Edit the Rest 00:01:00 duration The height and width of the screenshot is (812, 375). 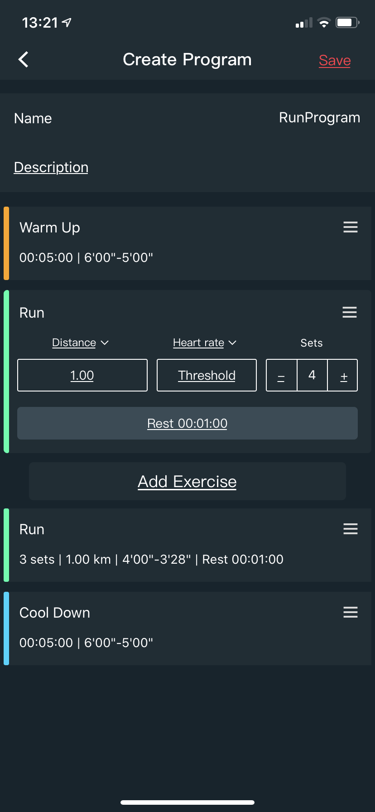click(x=187, y=423)
